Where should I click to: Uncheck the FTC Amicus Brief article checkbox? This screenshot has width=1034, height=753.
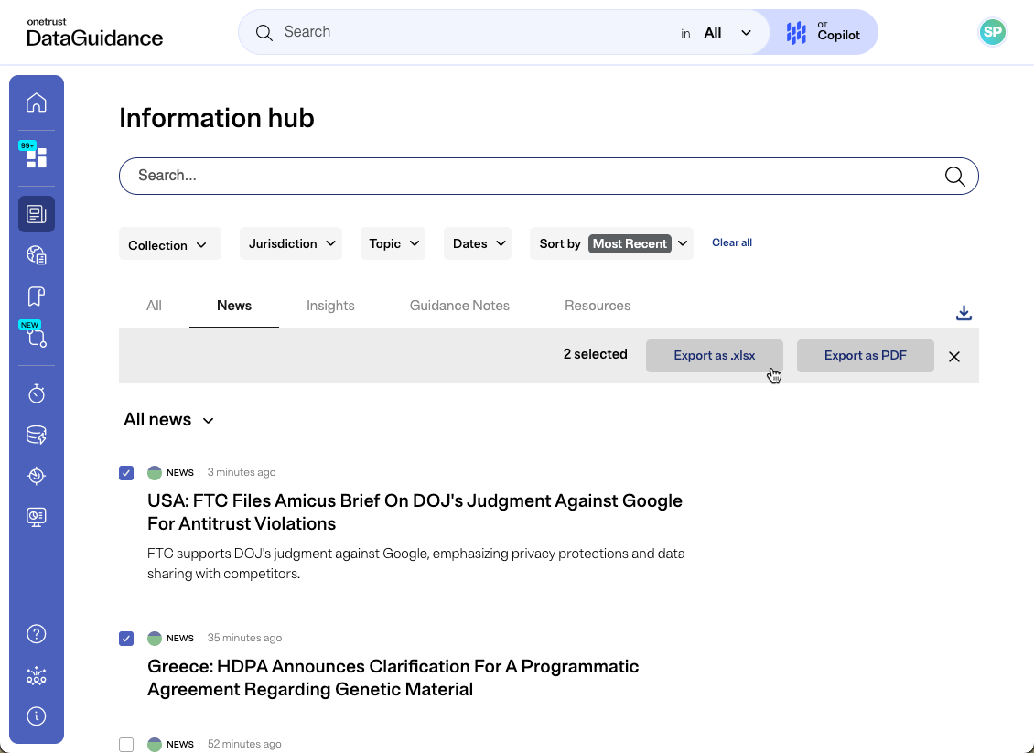point(126,472)
